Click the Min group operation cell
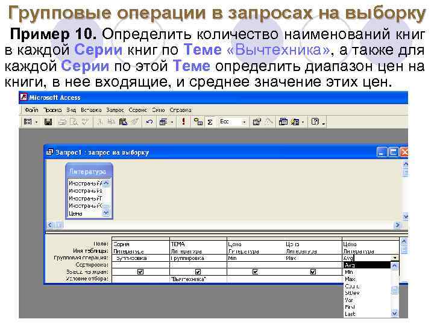Viewport: 434px width, 325px height. [x=256, y=258]
